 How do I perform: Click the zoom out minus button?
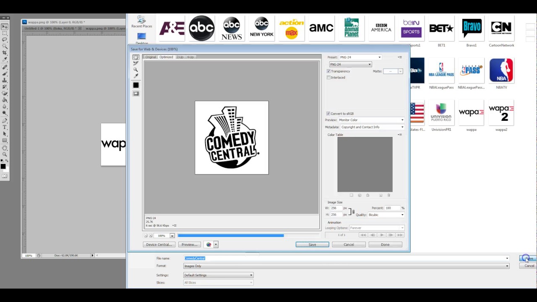(x=146, y=236)
